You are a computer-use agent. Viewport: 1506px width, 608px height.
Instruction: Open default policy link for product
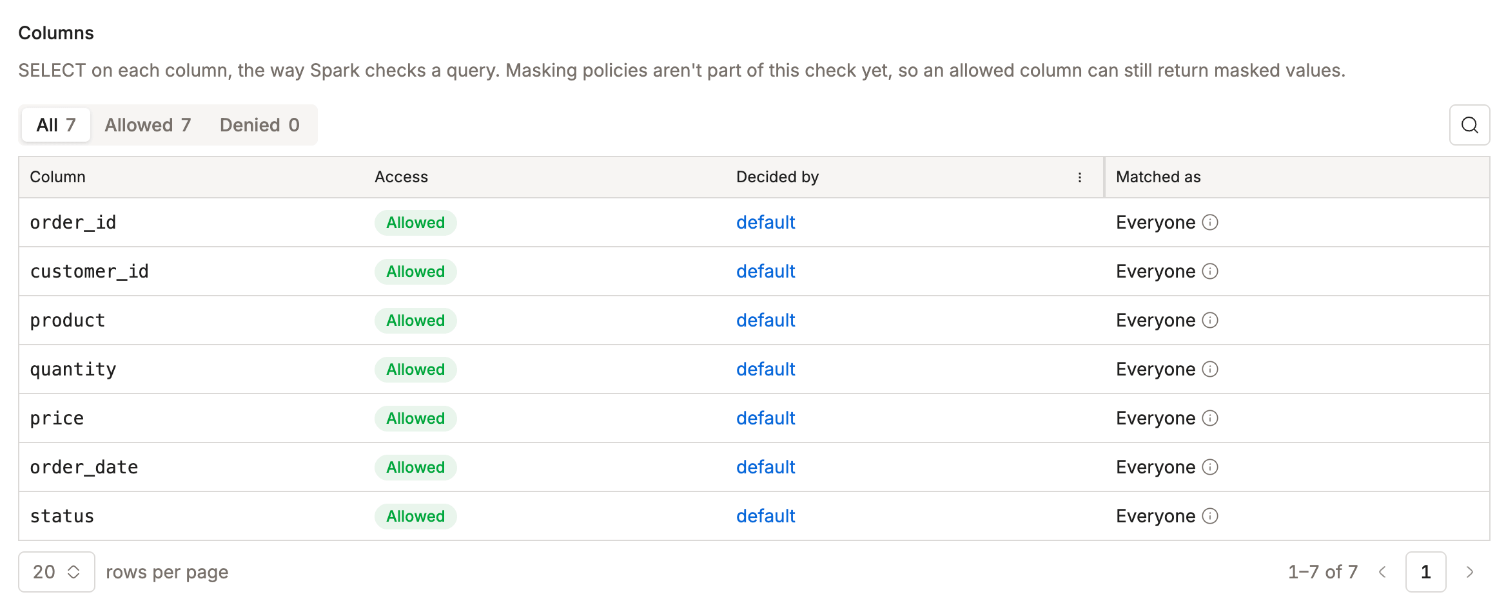765,320
